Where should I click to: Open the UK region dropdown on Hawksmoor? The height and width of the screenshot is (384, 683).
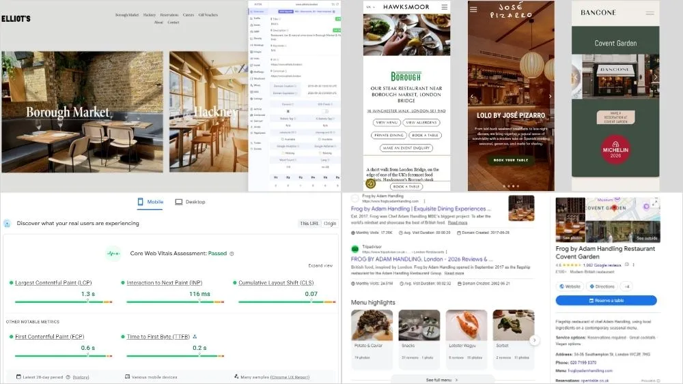click(370, 7)
